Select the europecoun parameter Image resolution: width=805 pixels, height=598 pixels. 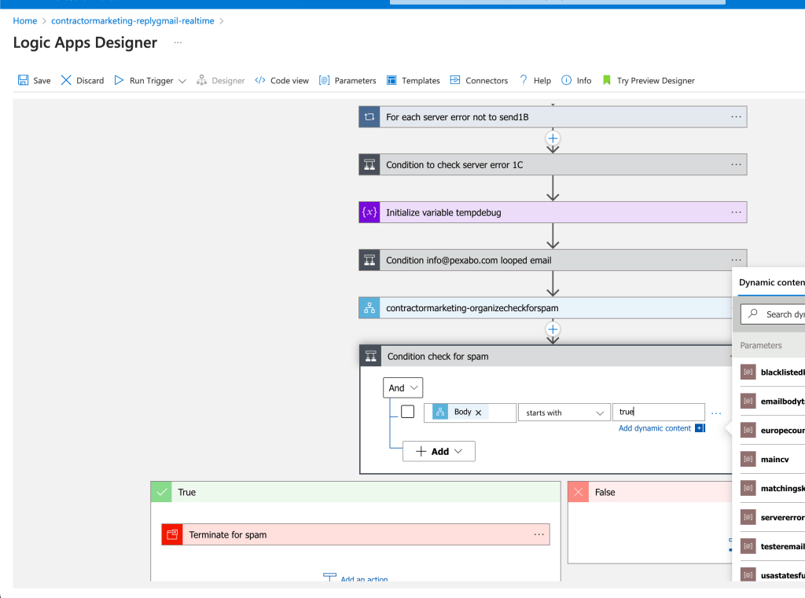coord(773,430)
